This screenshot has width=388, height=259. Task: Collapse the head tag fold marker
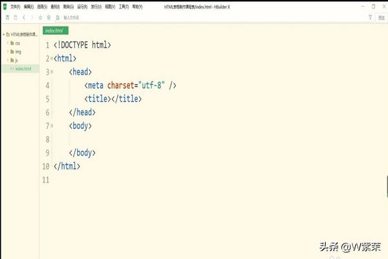(x=52, y=73)
